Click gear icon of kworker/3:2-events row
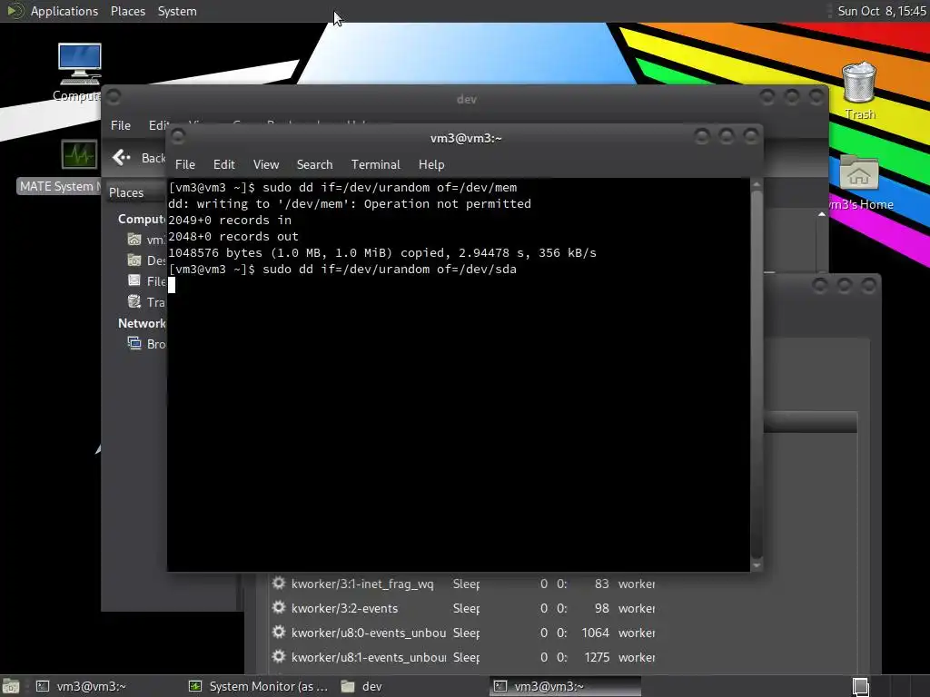This screenshot has width=930, height=697. pyautogui.click(x=278, y=607)
